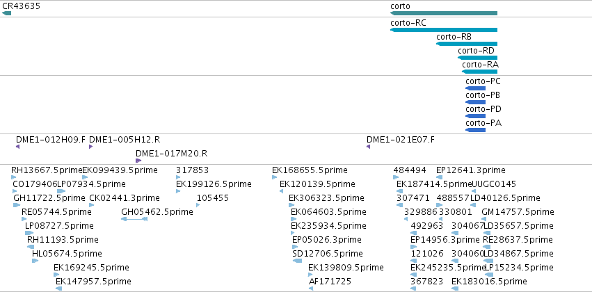Click the 317853 feature label

pyautogui.click(x=192, y=170)
